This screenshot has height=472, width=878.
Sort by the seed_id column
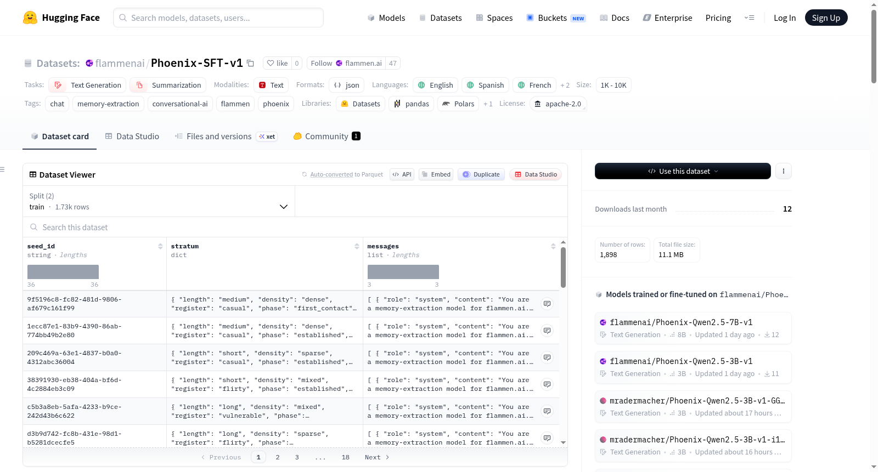[x=160, y=247]
